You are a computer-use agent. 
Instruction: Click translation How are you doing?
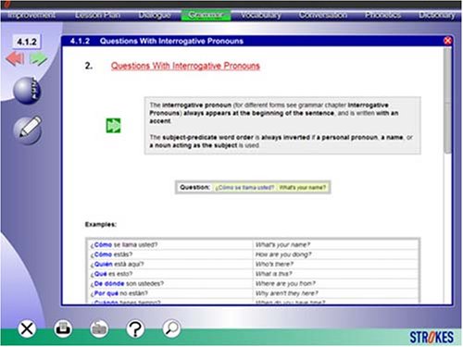click(283, 254)
